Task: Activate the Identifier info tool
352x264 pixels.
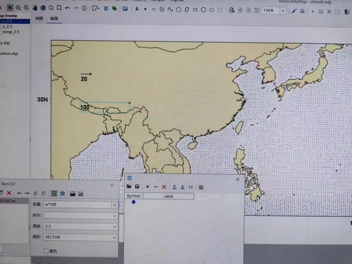Action: (x=84, y=8)
